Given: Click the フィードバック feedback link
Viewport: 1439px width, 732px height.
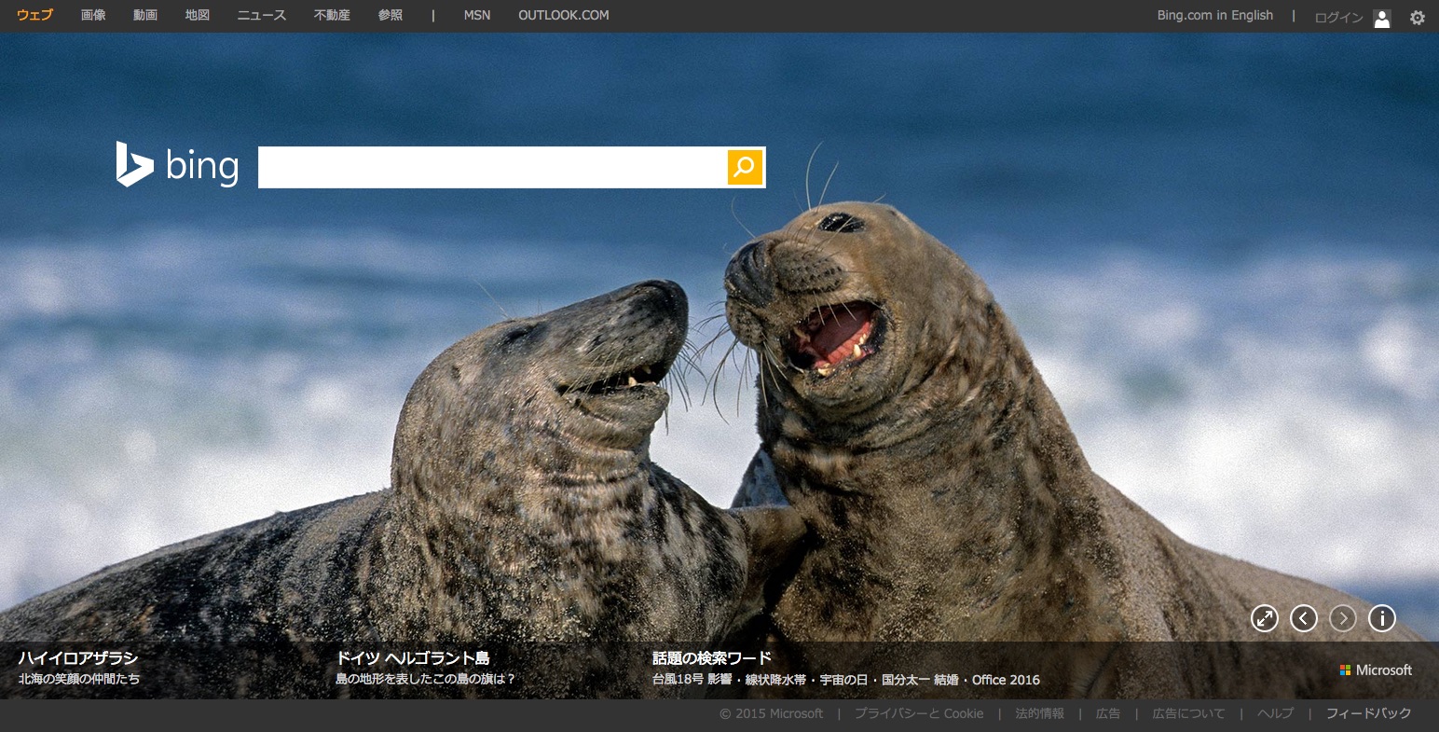Looking at the screenshot, I should pyautogui.click(x=1368, y=713).
